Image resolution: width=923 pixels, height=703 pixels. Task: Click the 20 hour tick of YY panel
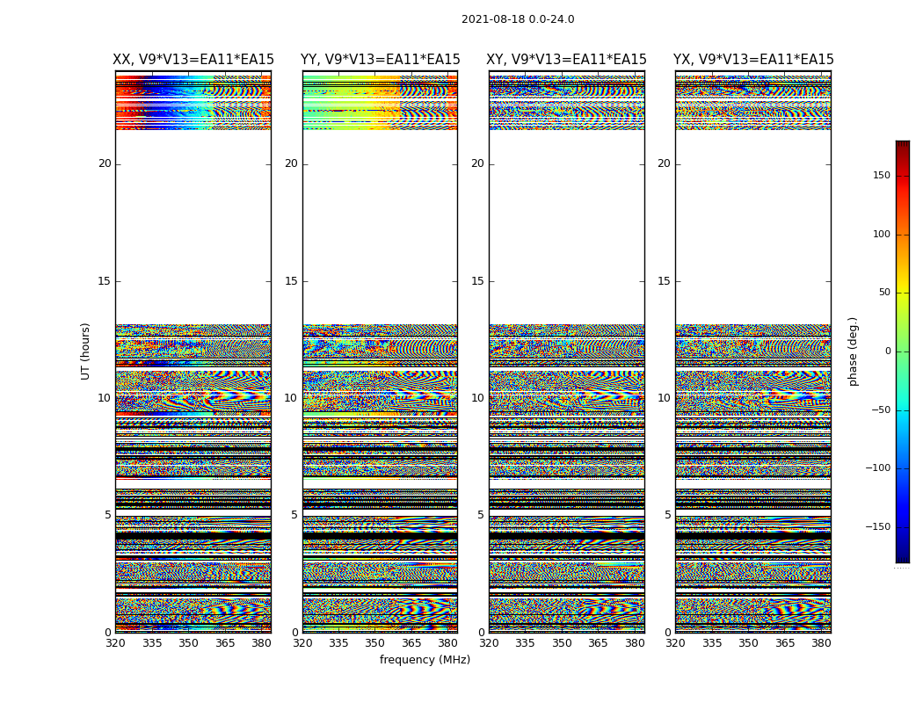(x=291, y=163)
